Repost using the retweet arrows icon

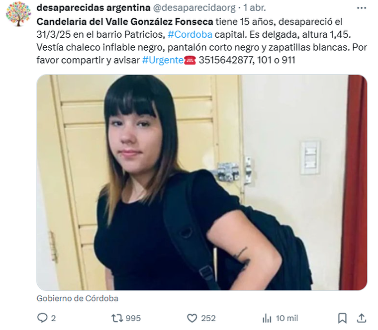point(117,318)
